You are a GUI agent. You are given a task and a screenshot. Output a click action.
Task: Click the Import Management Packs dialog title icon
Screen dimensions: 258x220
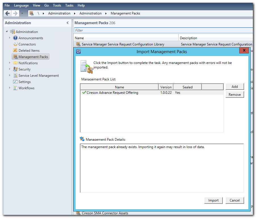(78, 51)
